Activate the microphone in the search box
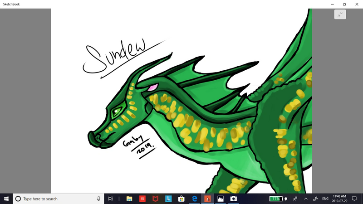Image resolution: width=363 pixels, height=204 pixels. (98, 199)
